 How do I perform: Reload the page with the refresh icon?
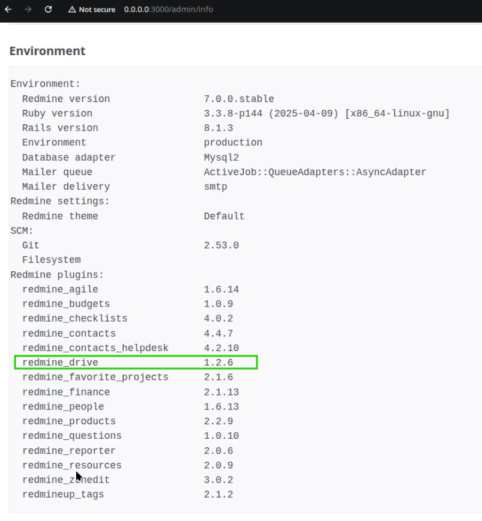pyautogui.click(x=48, y=10)
